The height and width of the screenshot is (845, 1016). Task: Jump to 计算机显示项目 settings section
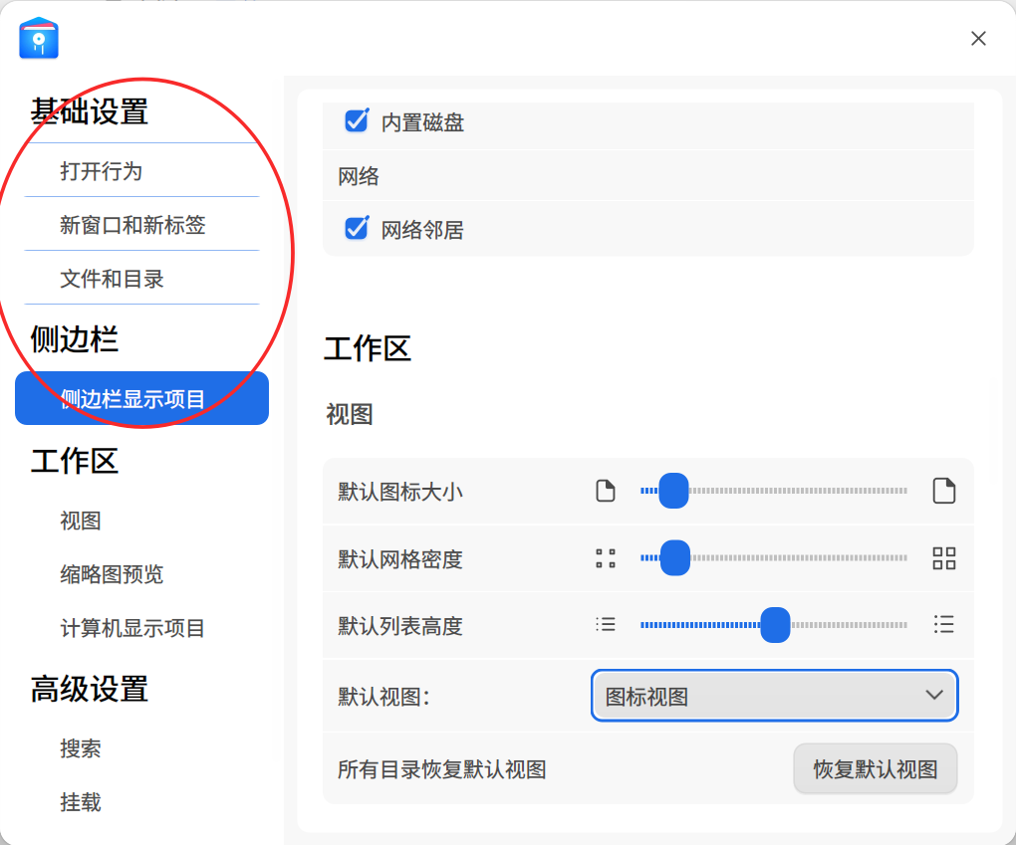(132, 627)
